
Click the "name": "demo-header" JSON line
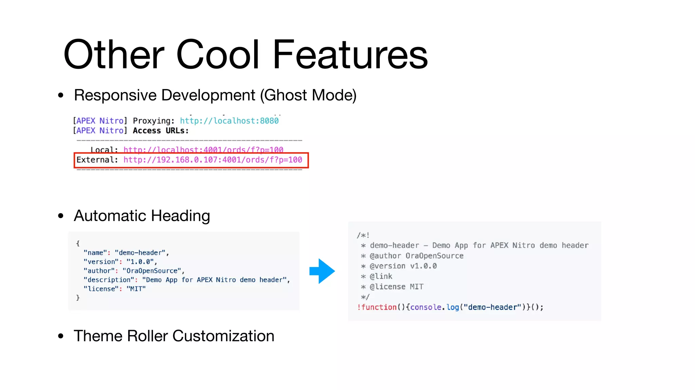(126, 253)
